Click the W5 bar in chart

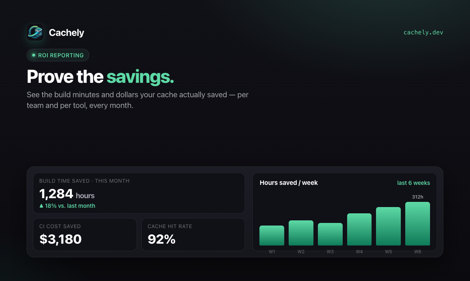tap(388, 226)
